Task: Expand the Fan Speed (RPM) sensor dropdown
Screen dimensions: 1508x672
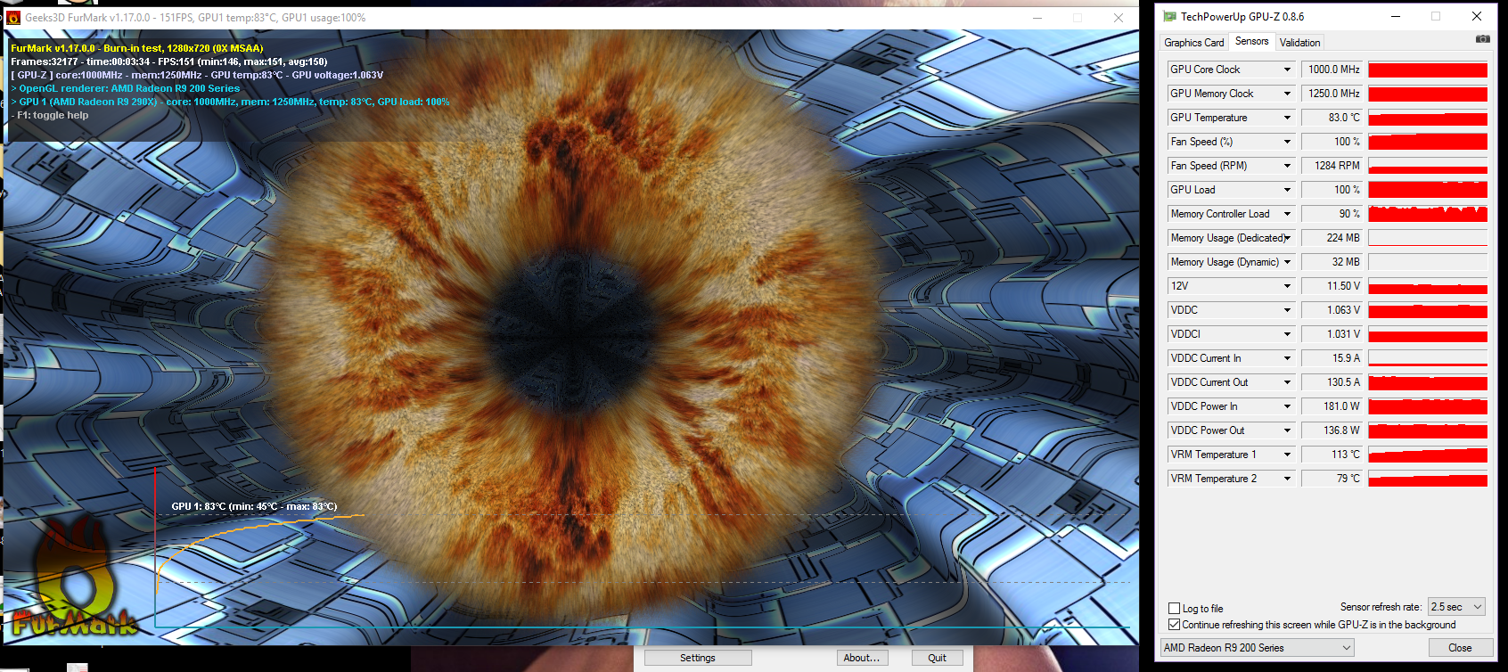Action: (x=1287, y=166)
